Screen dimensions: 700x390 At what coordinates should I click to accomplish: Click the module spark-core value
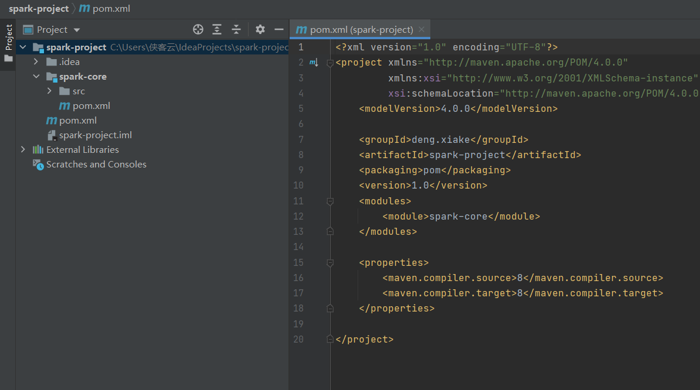pyautogui.click(x=458, y=216)
